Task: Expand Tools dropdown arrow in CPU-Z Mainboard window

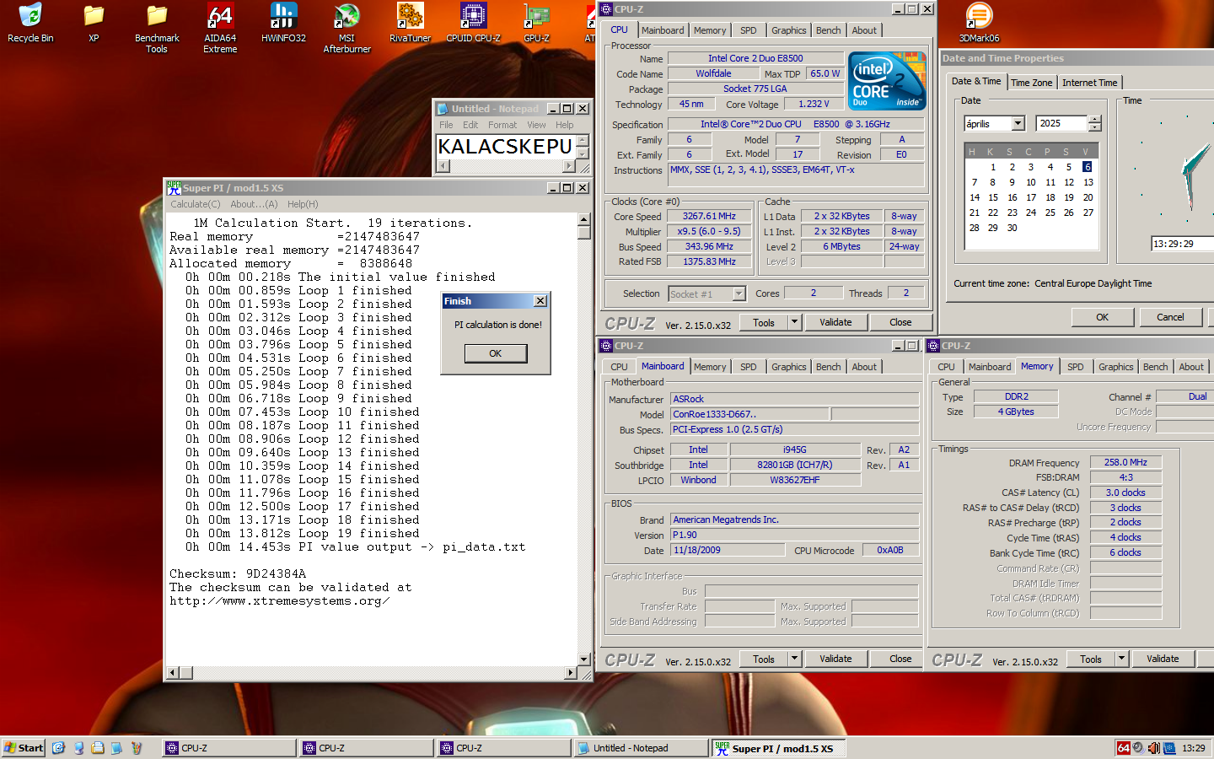Action: [794, 659]
